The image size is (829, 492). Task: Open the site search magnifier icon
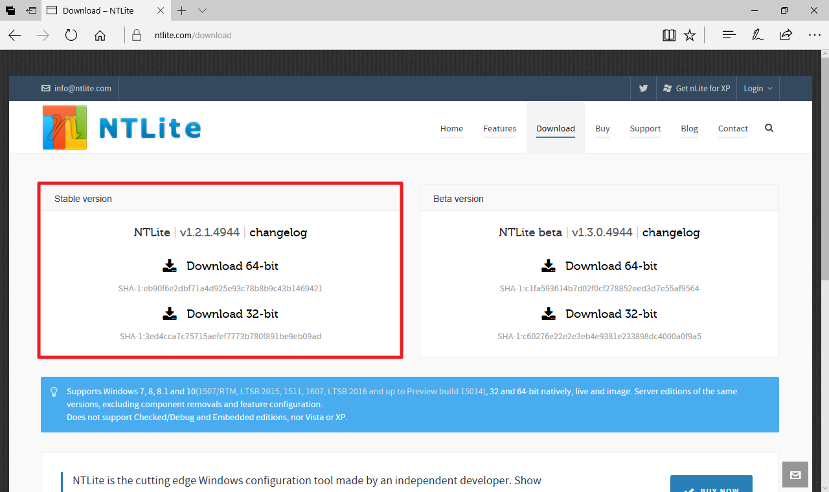(x=769, y=128)
